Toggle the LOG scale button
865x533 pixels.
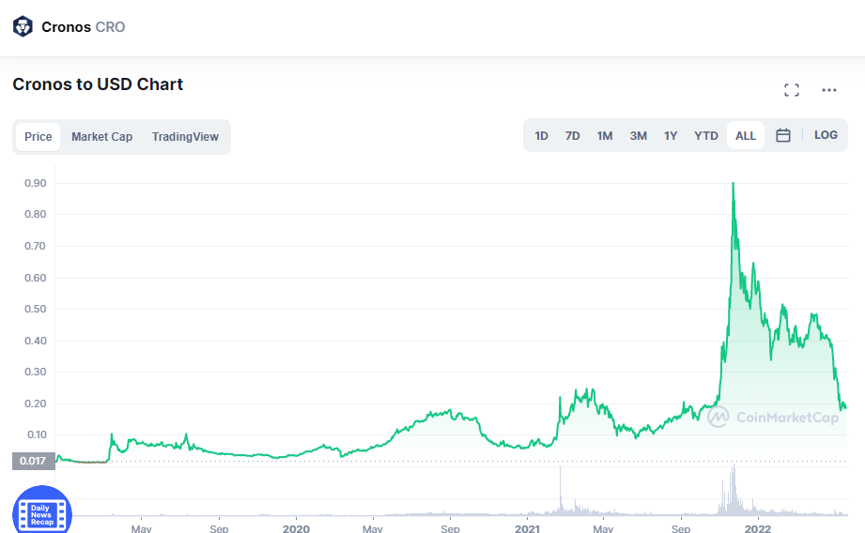(826, 135)
